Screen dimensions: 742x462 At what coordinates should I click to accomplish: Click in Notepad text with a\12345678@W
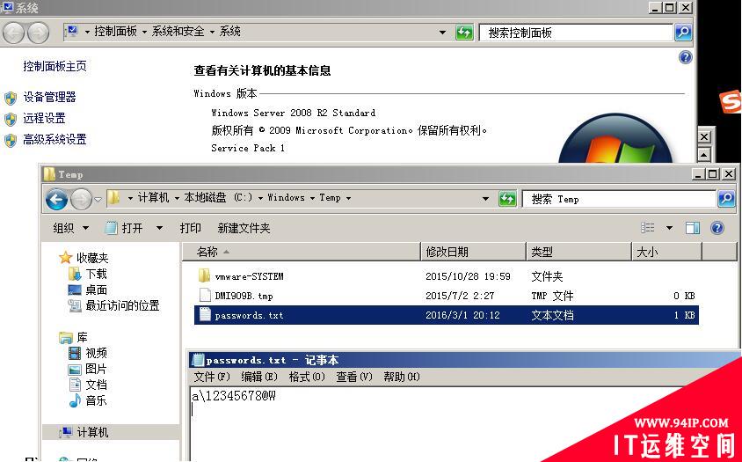(234, 396)
